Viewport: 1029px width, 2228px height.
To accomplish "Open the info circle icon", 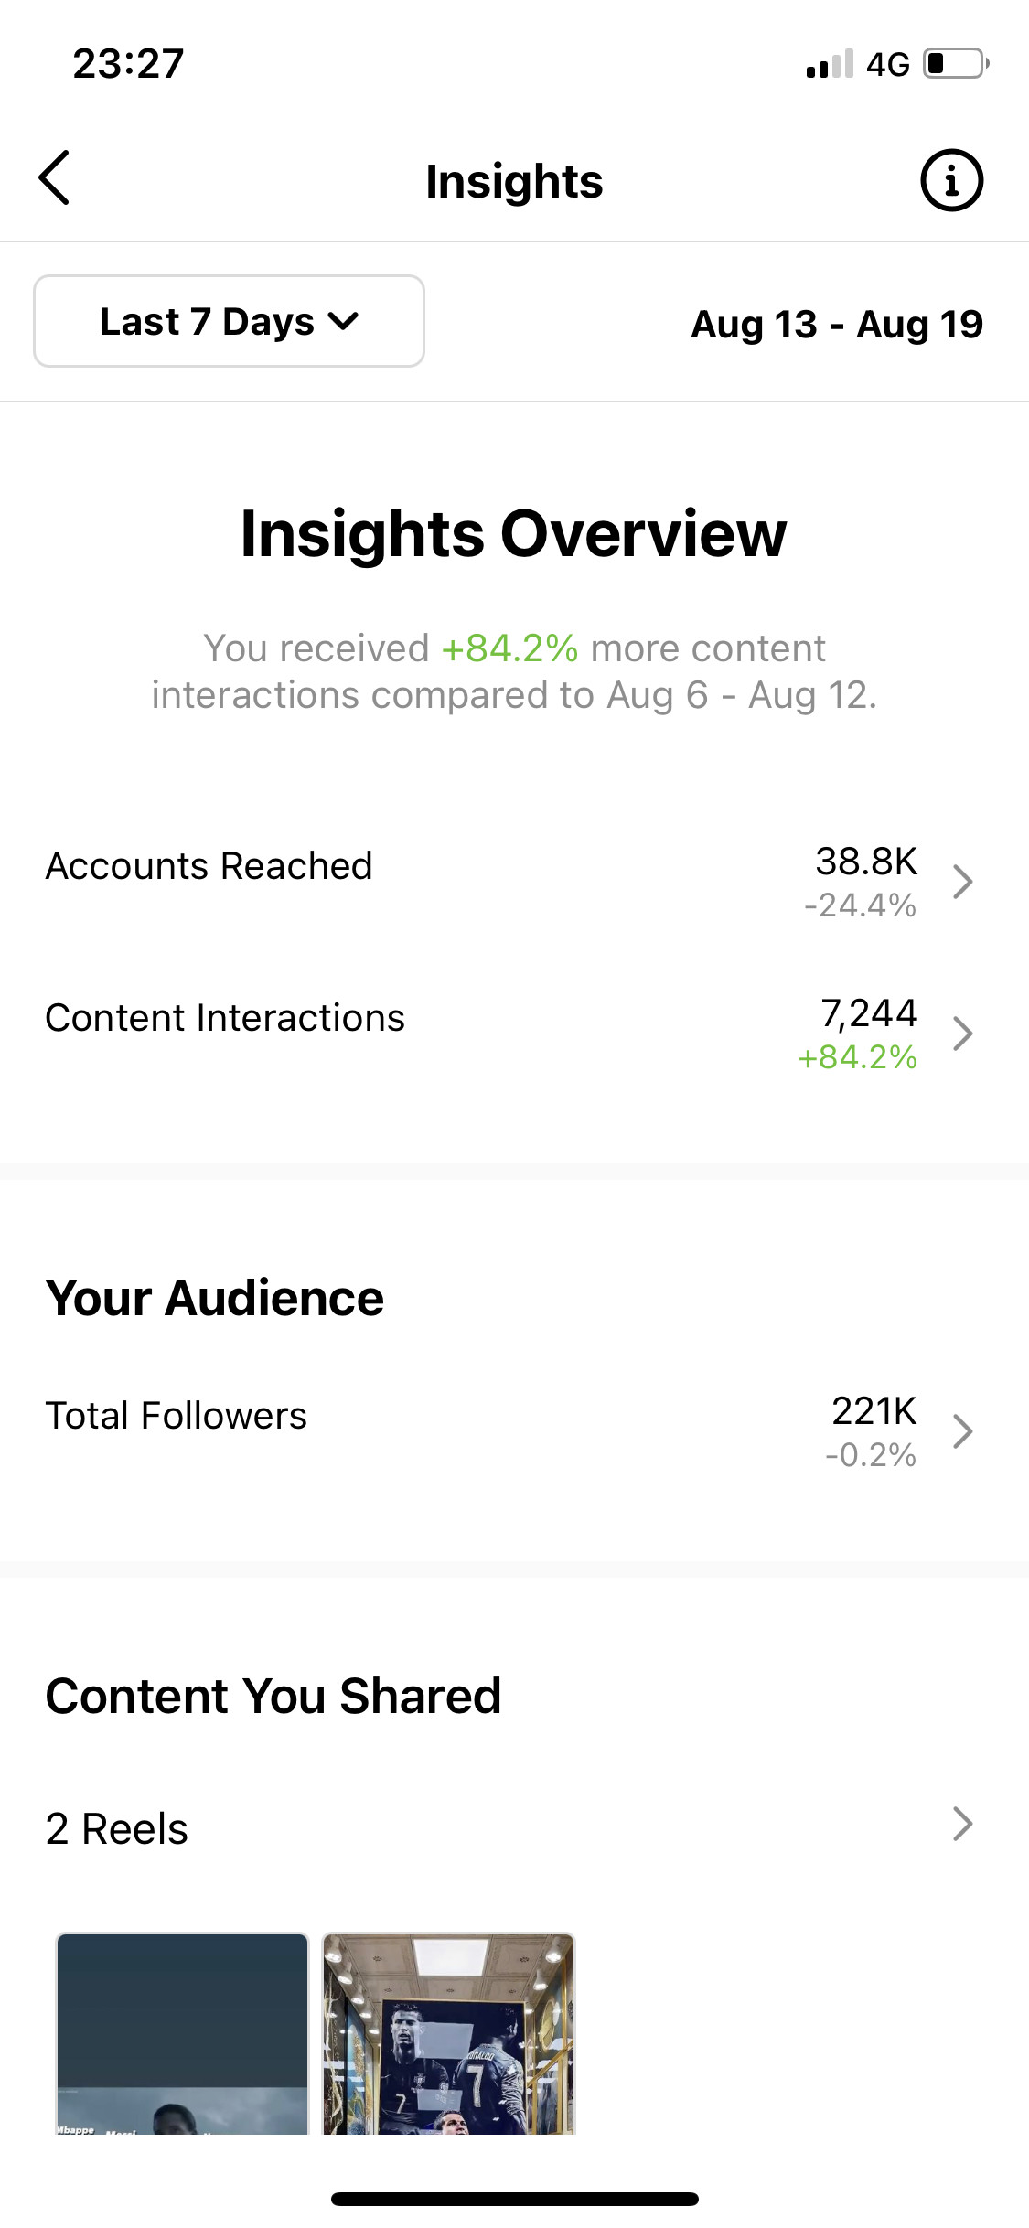I will point(951,180).
